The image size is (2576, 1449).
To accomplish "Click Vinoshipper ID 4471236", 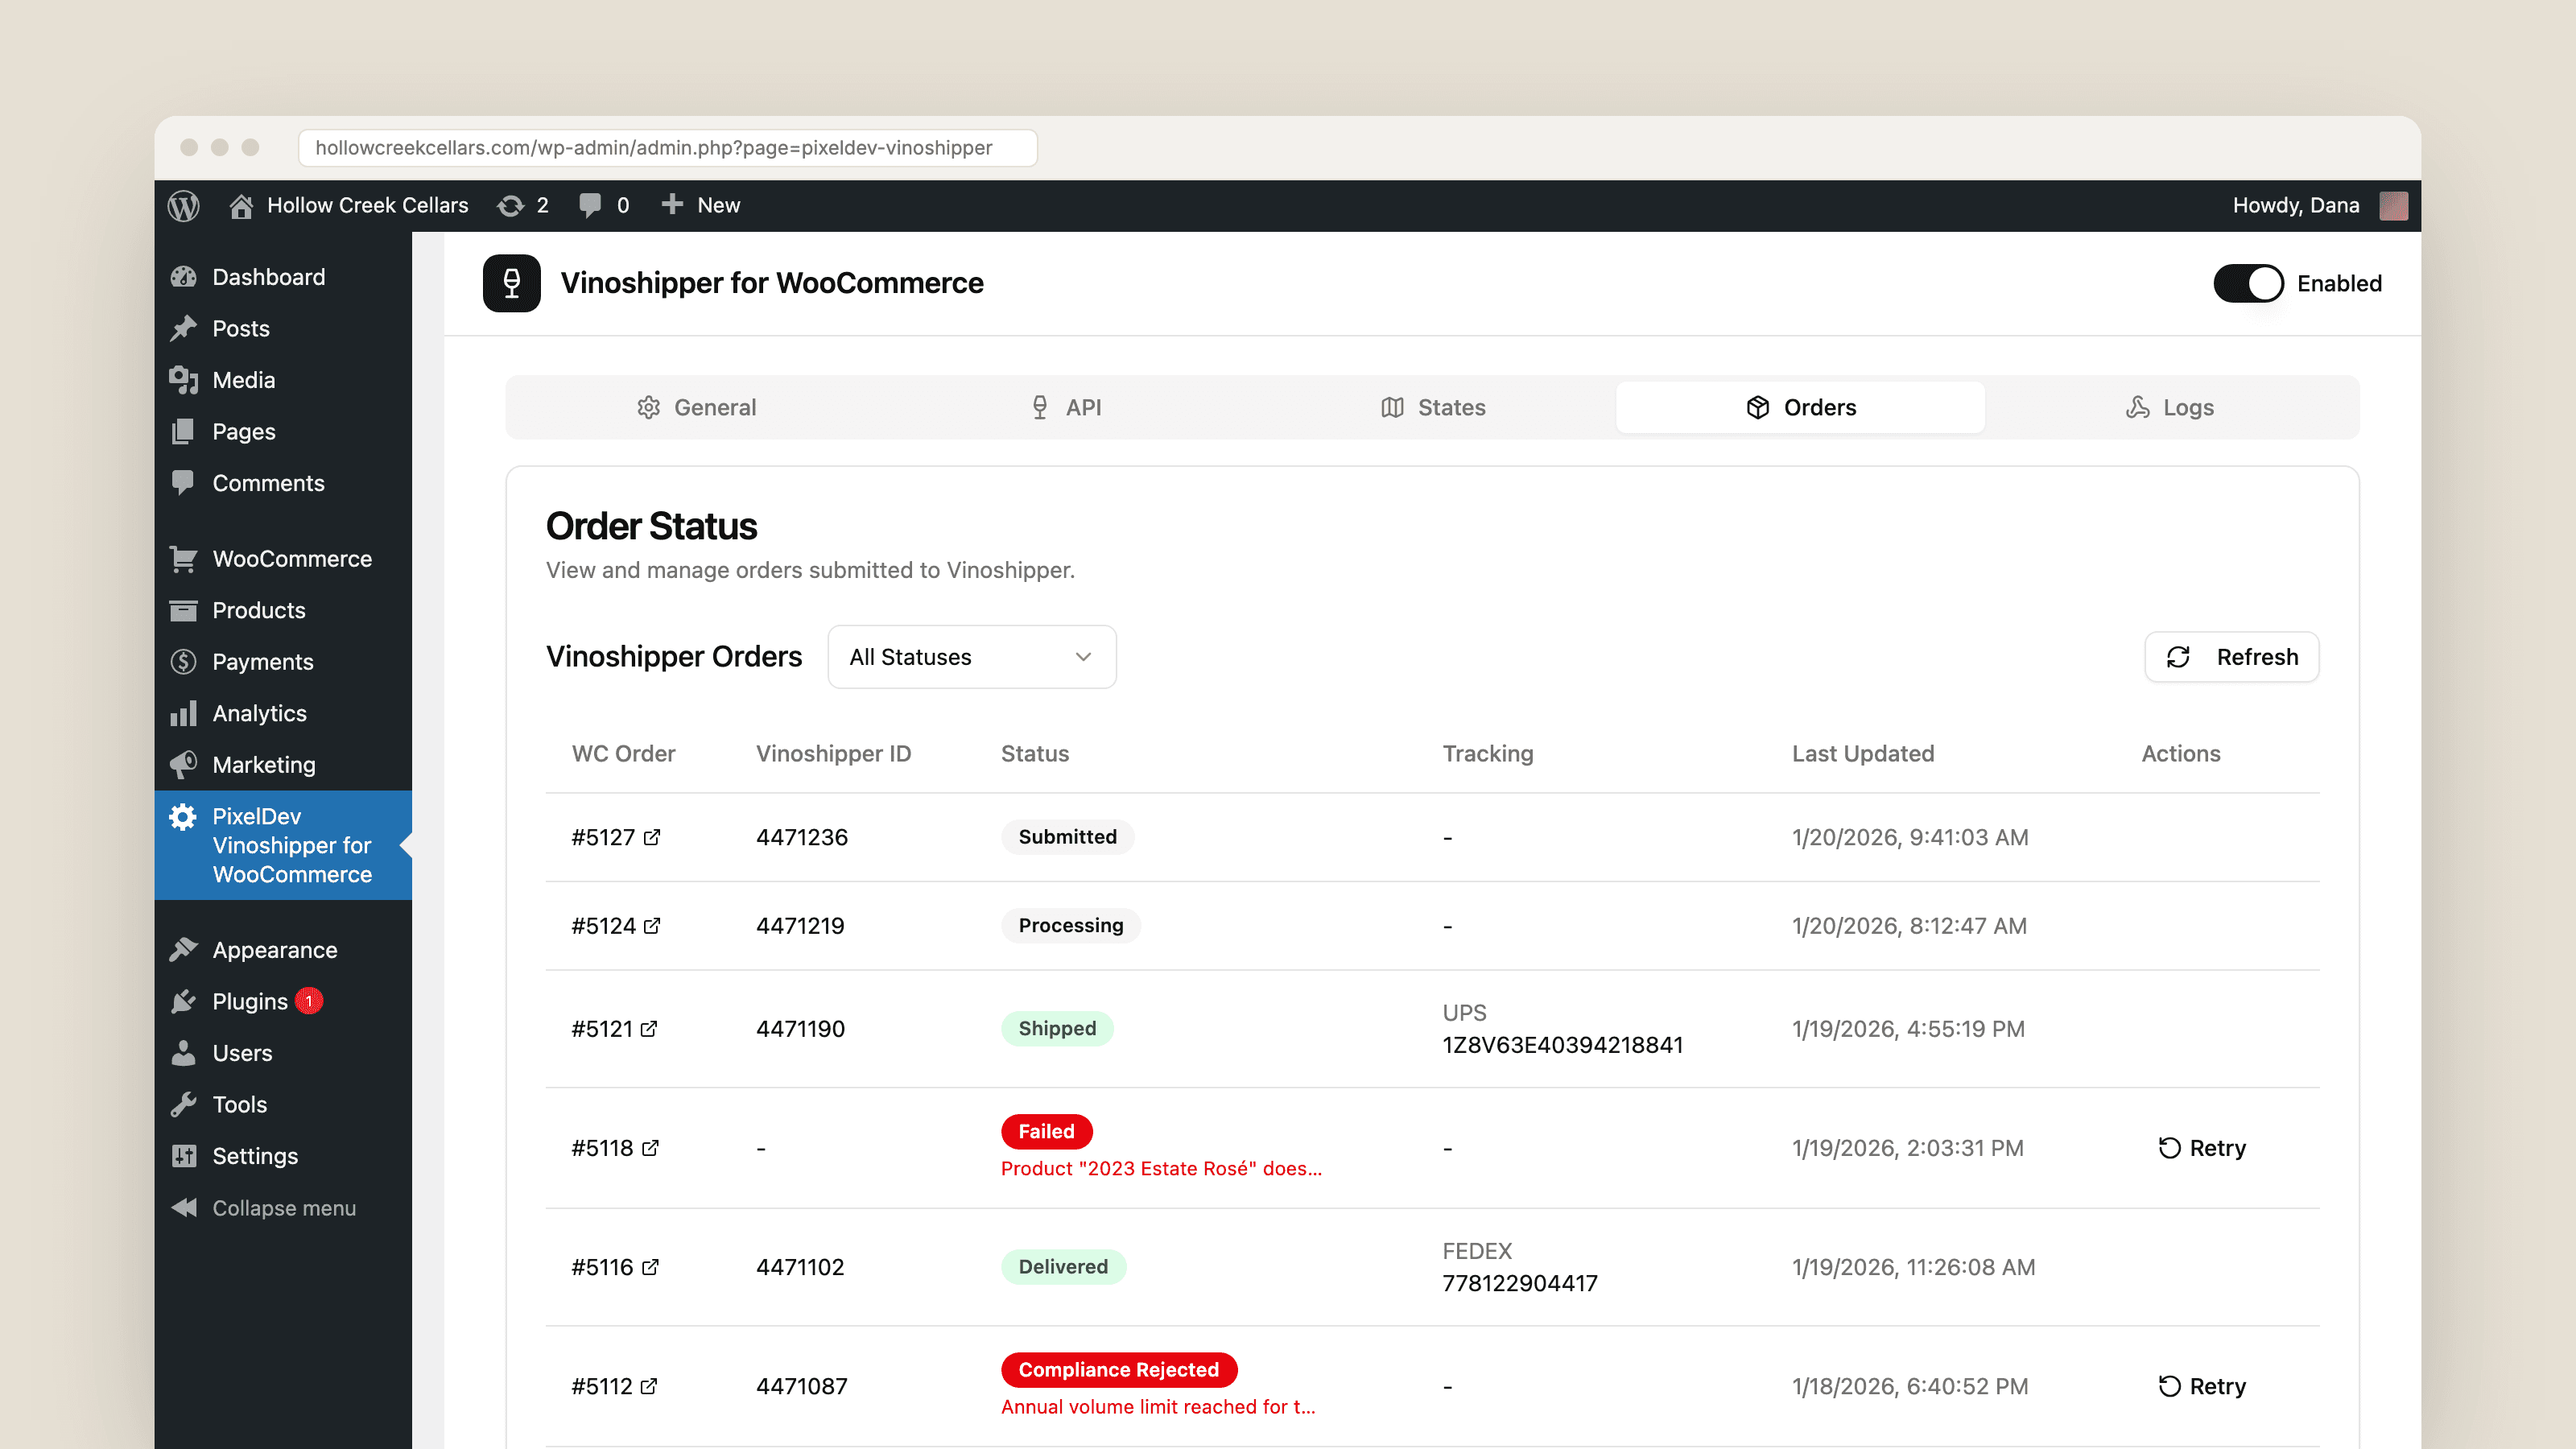I will [x=802, y=837].
